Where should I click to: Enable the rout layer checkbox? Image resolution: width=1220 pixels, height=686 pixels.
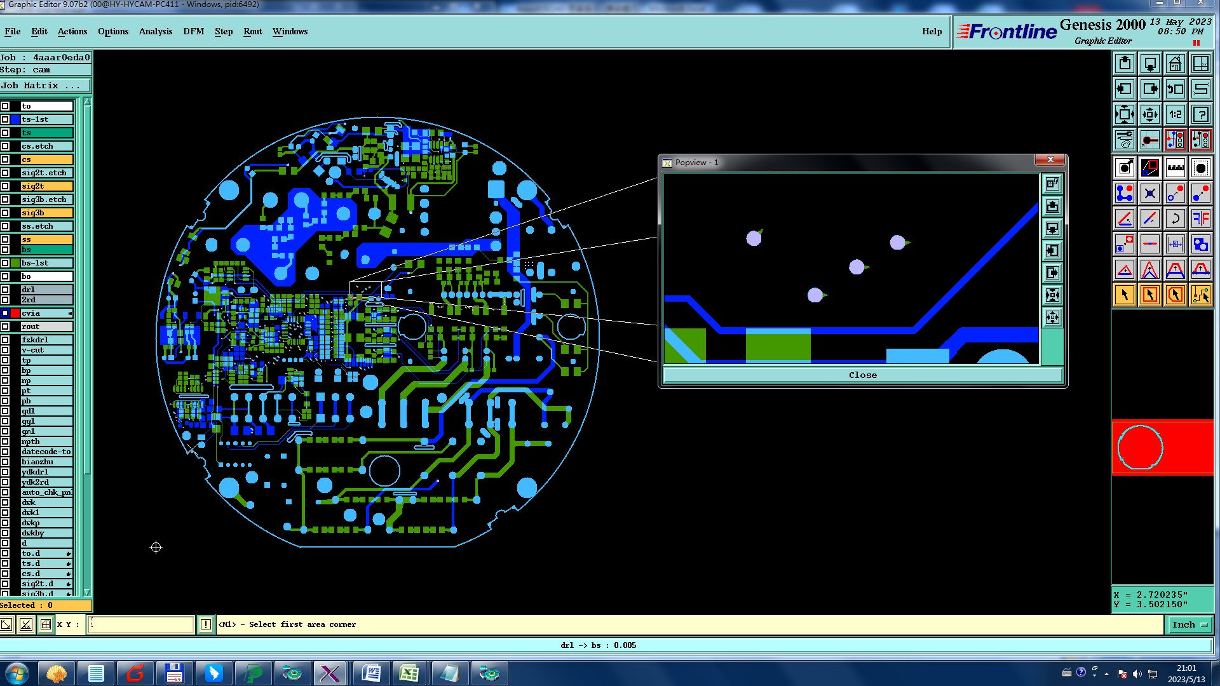tap(5, 326)
